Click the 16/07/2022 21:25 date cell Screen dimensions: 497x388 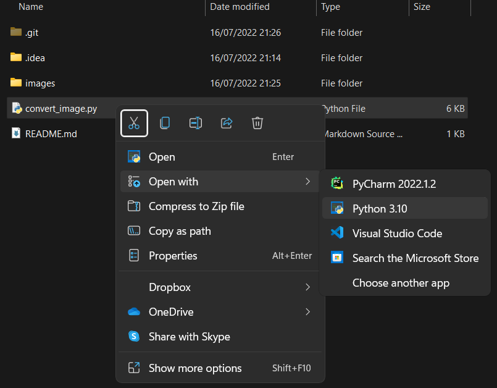(x=245, y=83)
